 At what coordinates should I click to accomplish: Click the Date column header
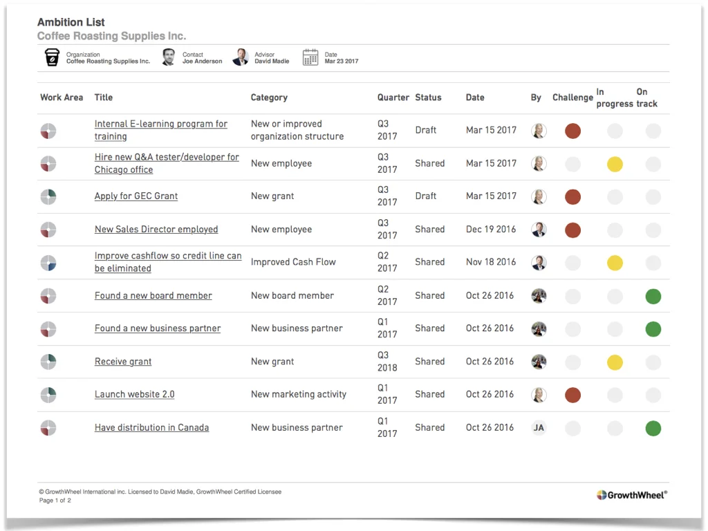click(475, 97)
